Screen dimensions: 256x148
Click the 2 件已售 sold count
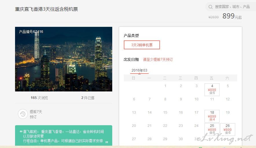pos(88,98)
